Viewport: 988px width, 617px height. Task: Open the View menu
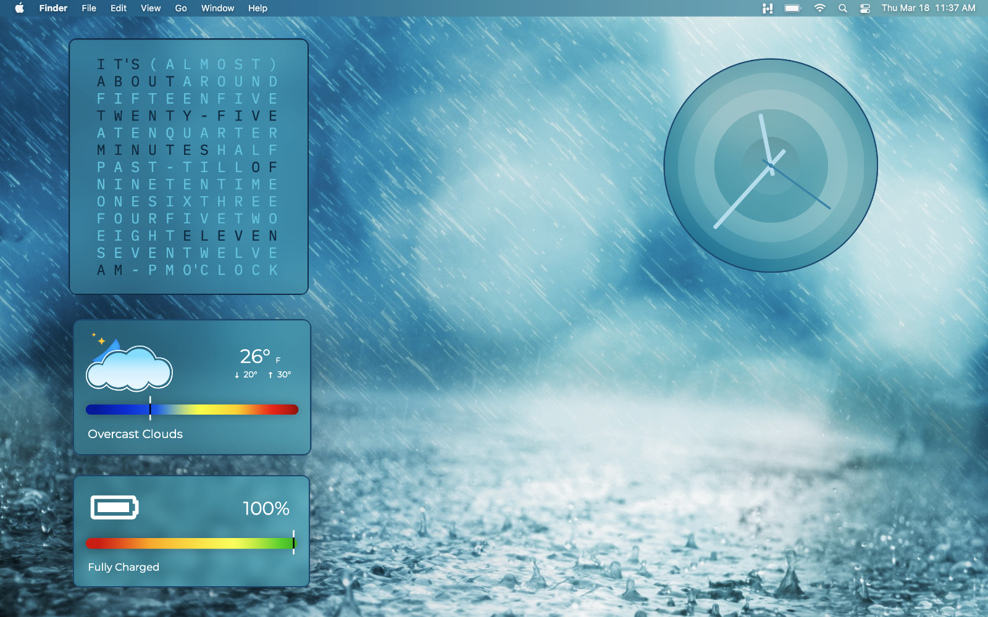[151, 8]
